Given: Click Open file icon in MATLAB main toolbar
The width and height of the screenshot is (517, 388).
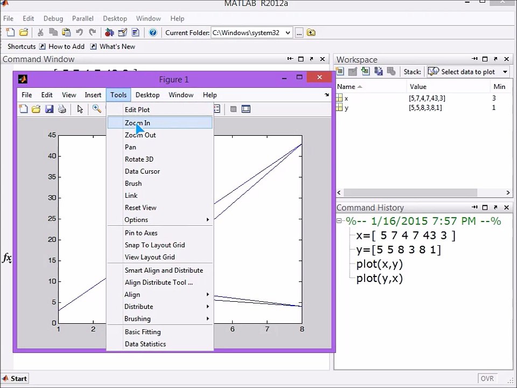Looking at the screenshot, I should [23, 32].
